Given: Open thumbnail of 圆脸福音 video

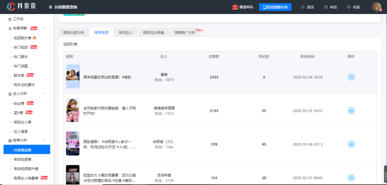Looking at the screenshot, I should pyautogui.click(x=72, y=144).
